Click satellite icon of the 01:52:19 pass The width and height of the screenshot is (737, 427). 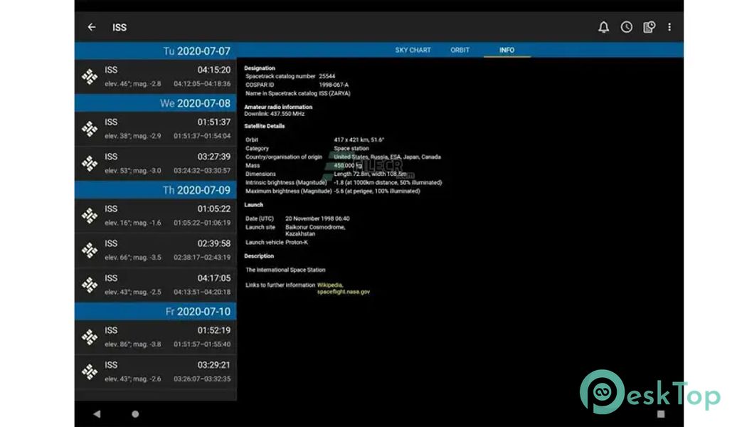coord(90,337)
